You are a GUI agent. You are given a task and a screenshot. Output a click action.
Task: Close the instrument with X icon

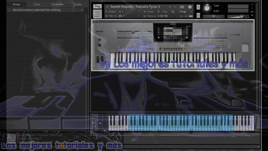(252, 5)
